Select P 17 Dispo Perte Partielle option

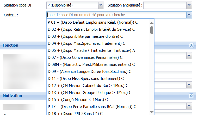click(x=92, y=107)
